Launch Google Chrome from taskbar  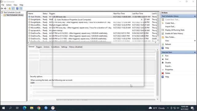[x=39, y=108]
